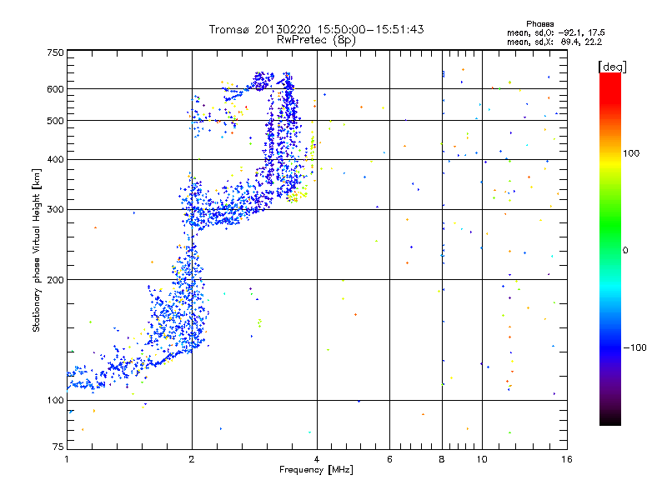Click the 'Phases' heading above the statistics
The image size is (667, 500).
pyautogui.click(x=539, y=24)
